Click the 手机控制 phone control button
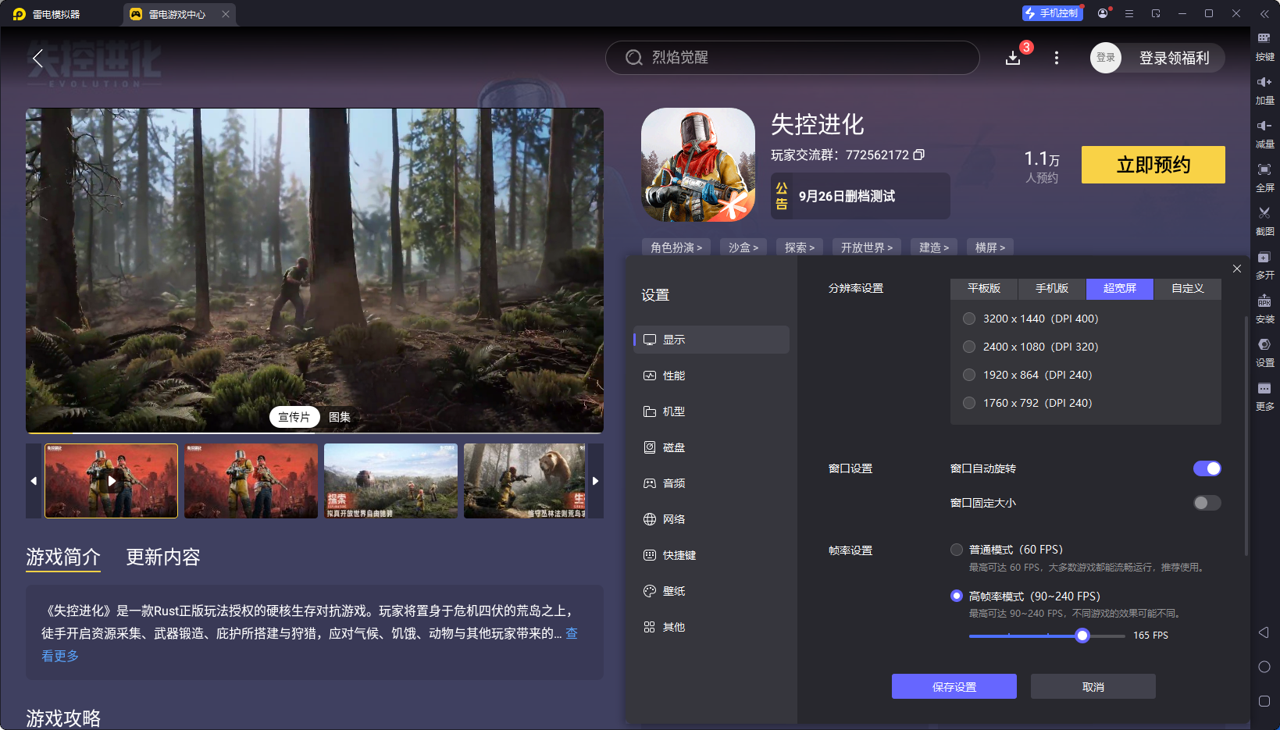The image size is (1280, 730). tap(1052, 12)
